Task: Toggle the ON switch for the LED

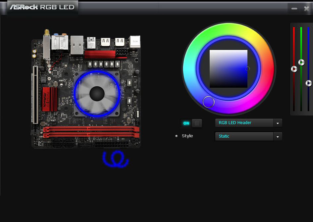Action: 191,123
